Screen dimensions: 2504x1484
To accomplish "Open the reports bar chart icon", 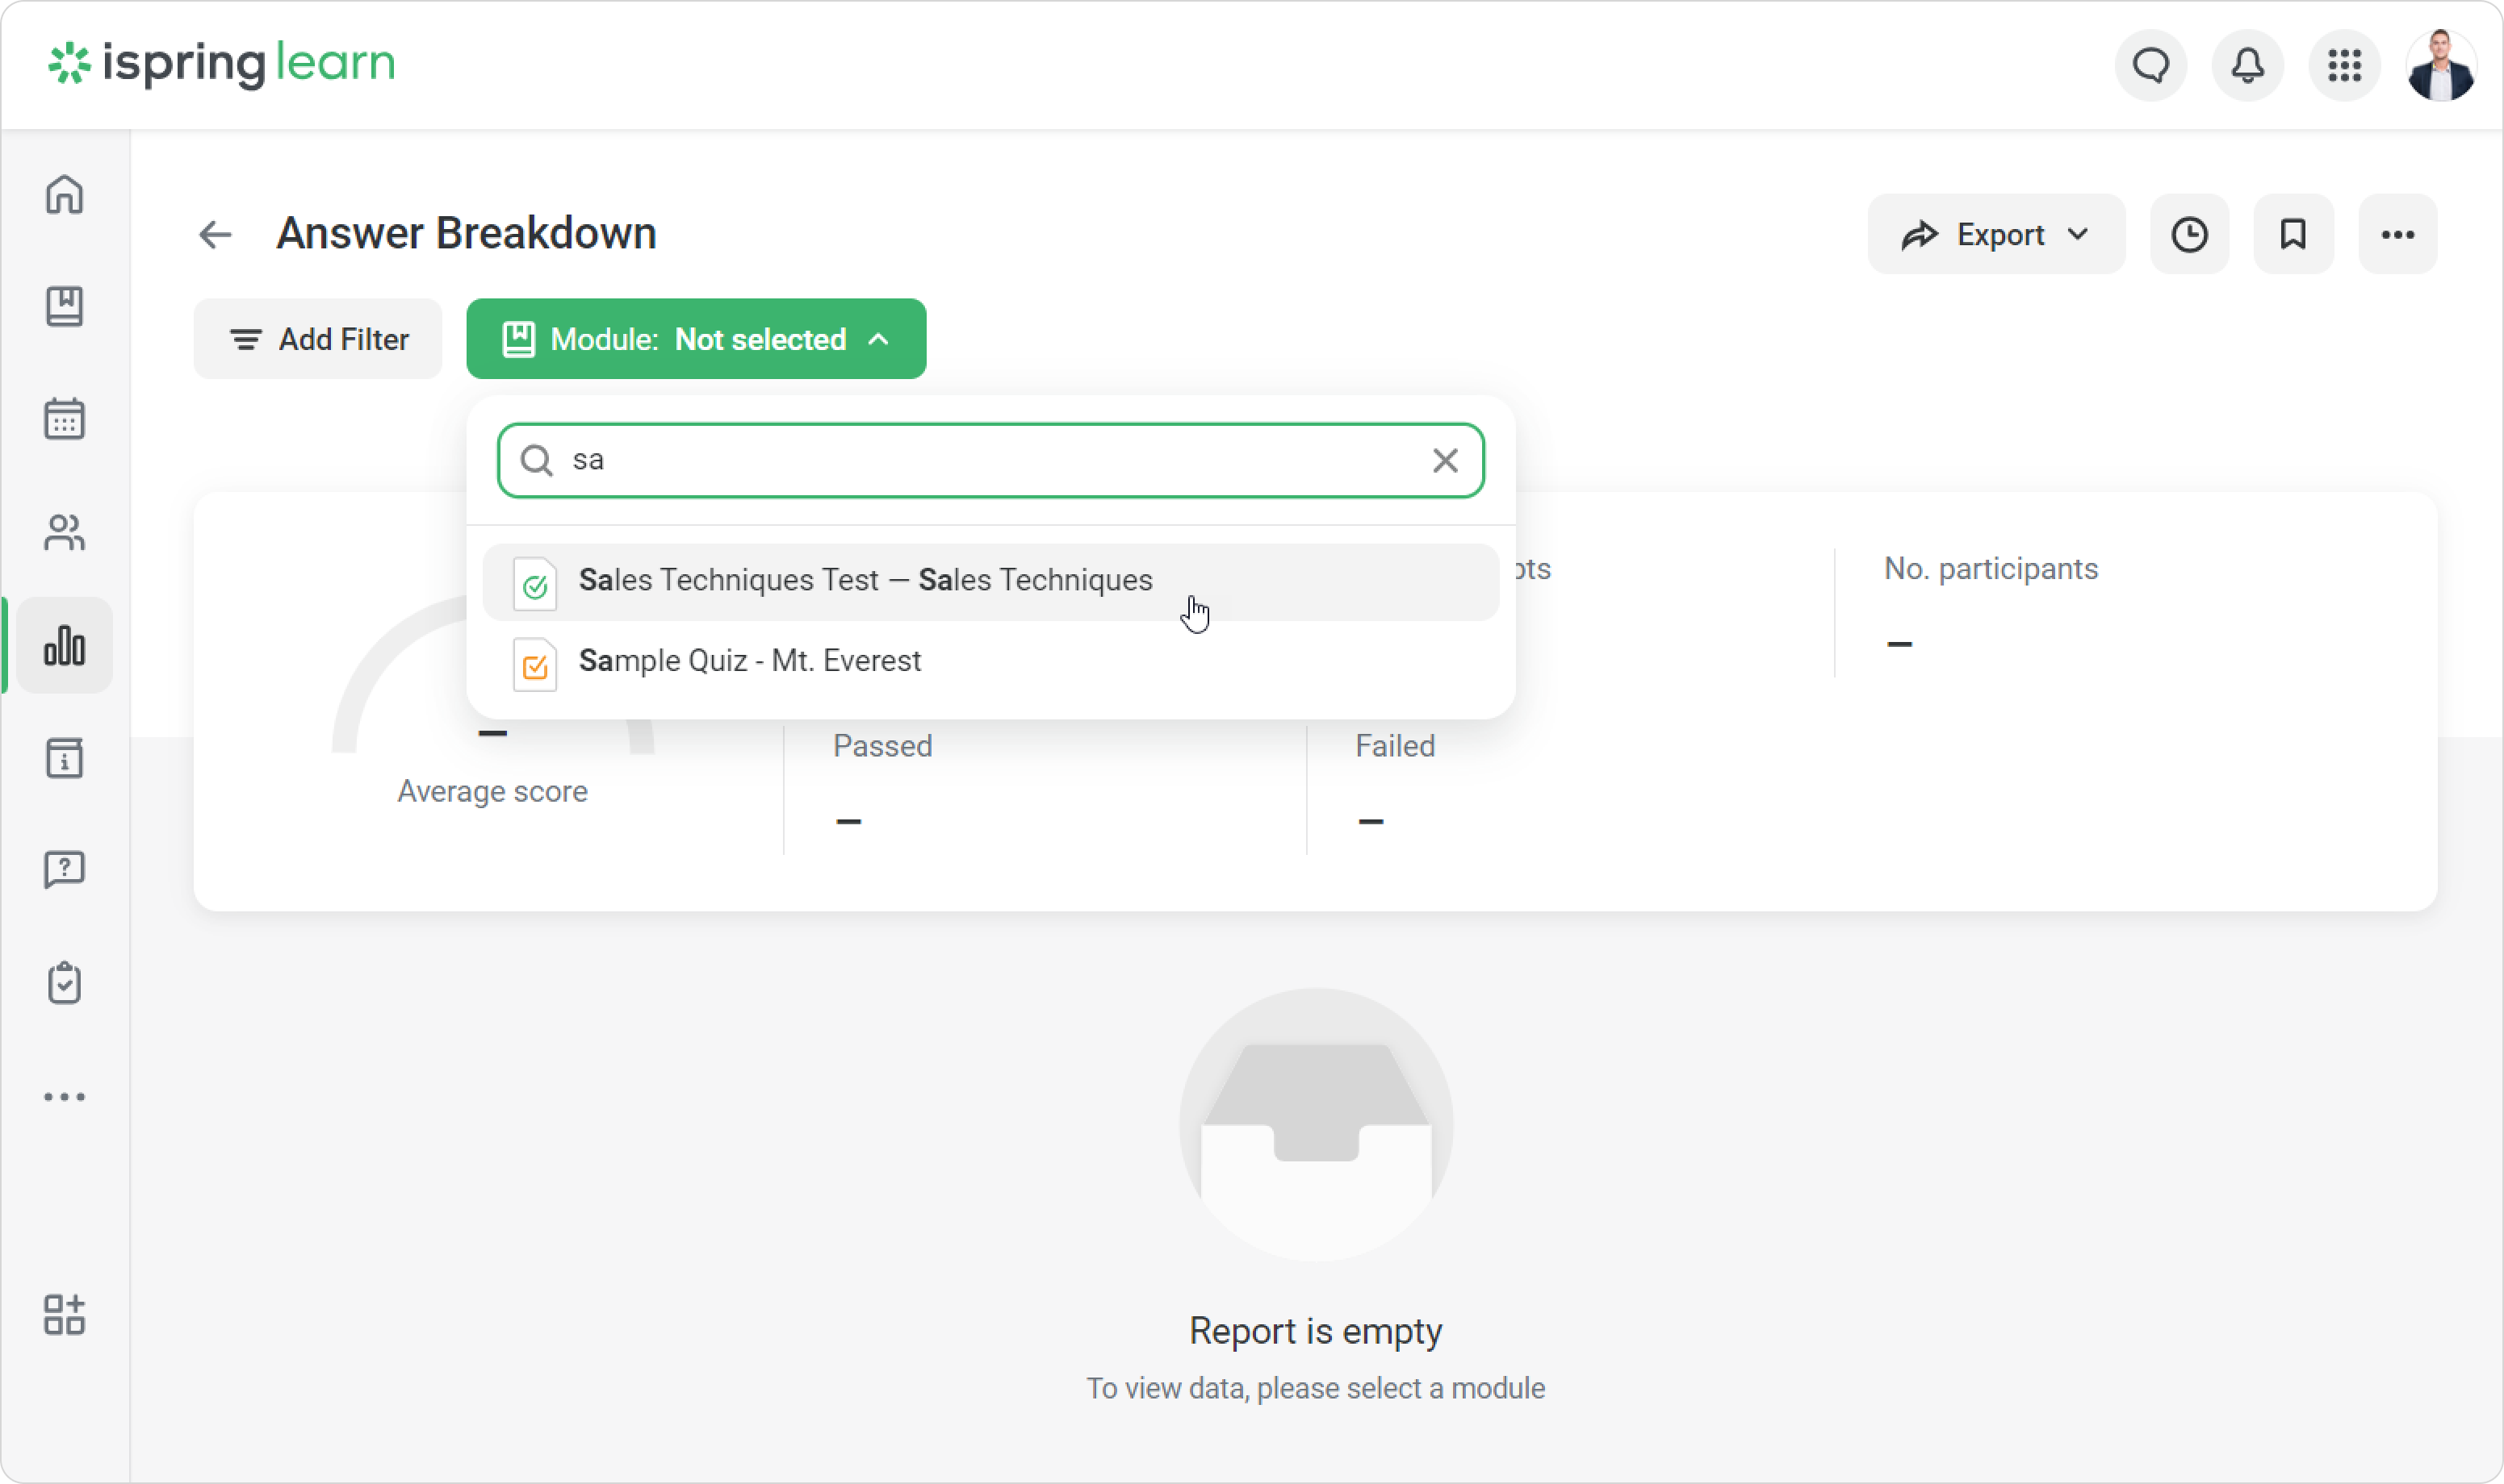I will (64, 645).
